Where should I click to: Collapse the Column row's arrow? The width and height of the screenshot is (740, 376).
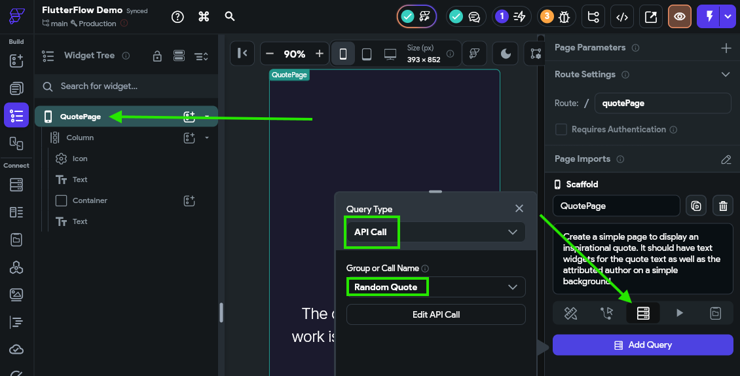point(207,138)
